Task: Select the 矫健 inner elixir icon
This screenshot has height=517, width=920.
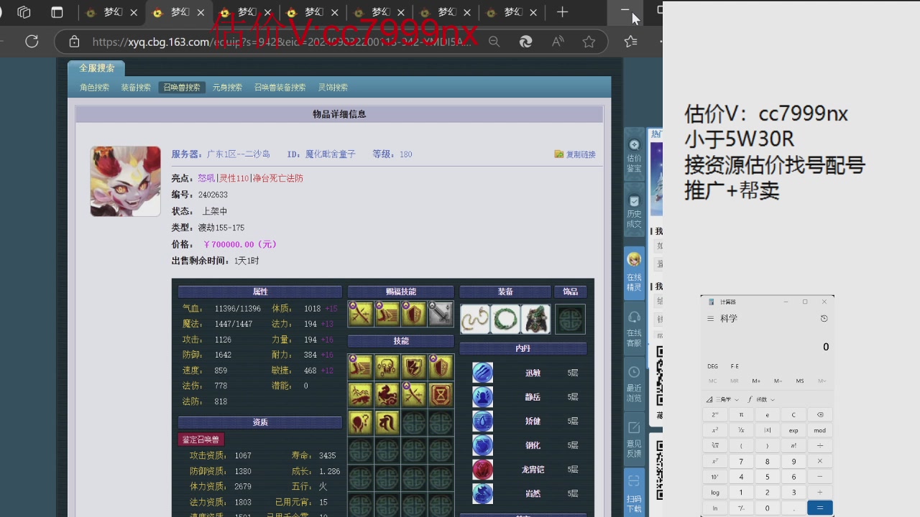Action: point(482,421)
